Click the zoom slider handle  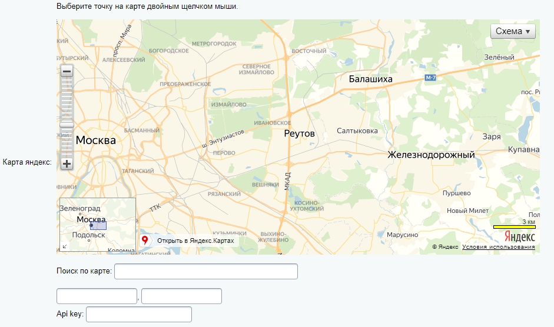coord(67,125)
